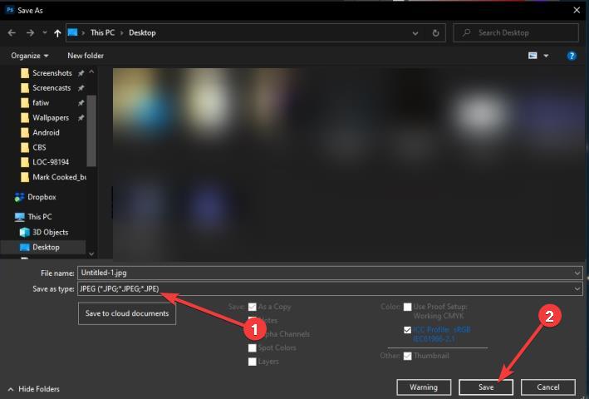Select the CBS folder
Viewport: 589px width, 399px height.
point(39,147)
